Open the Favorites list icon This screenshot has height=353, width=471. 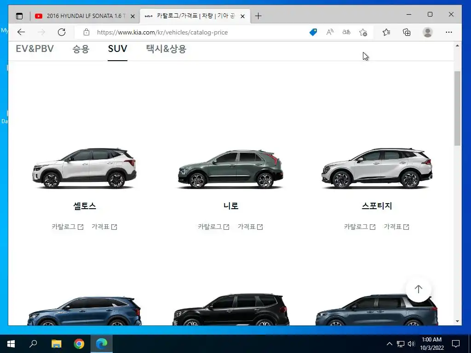386,32
